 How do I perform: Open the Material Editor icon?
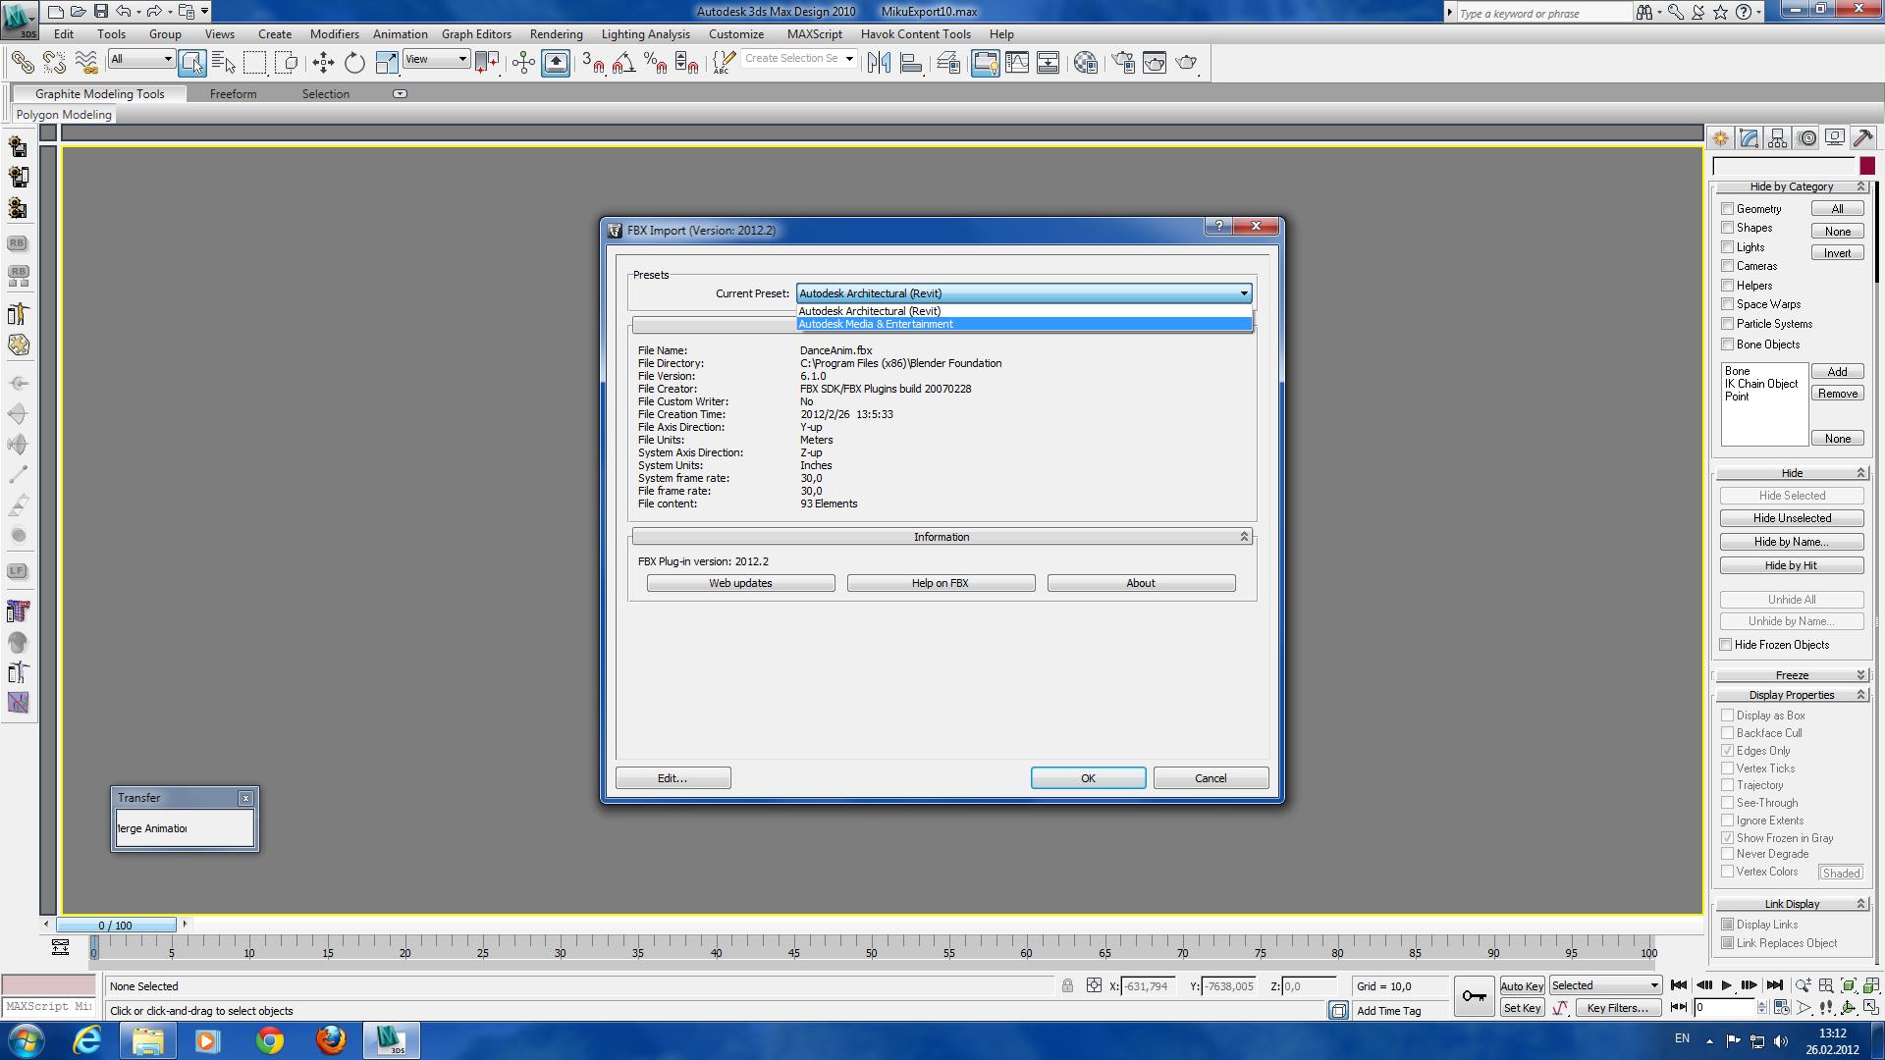[1085, 63]
